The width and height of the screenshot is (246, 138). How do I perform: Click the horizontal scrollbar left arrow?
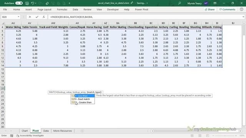(152, 131)
